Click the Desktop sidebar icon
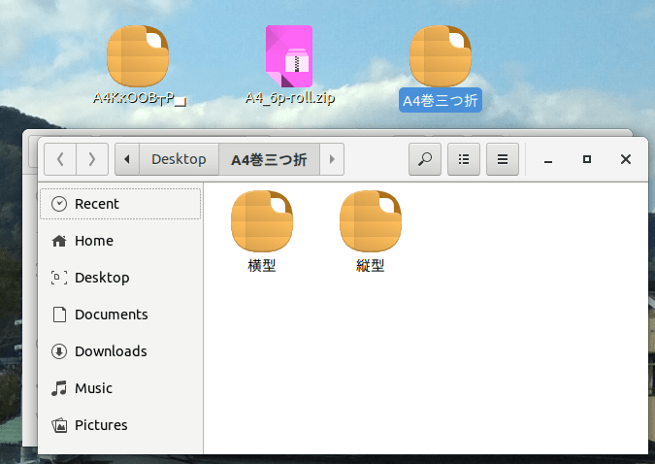 [59, 278]
